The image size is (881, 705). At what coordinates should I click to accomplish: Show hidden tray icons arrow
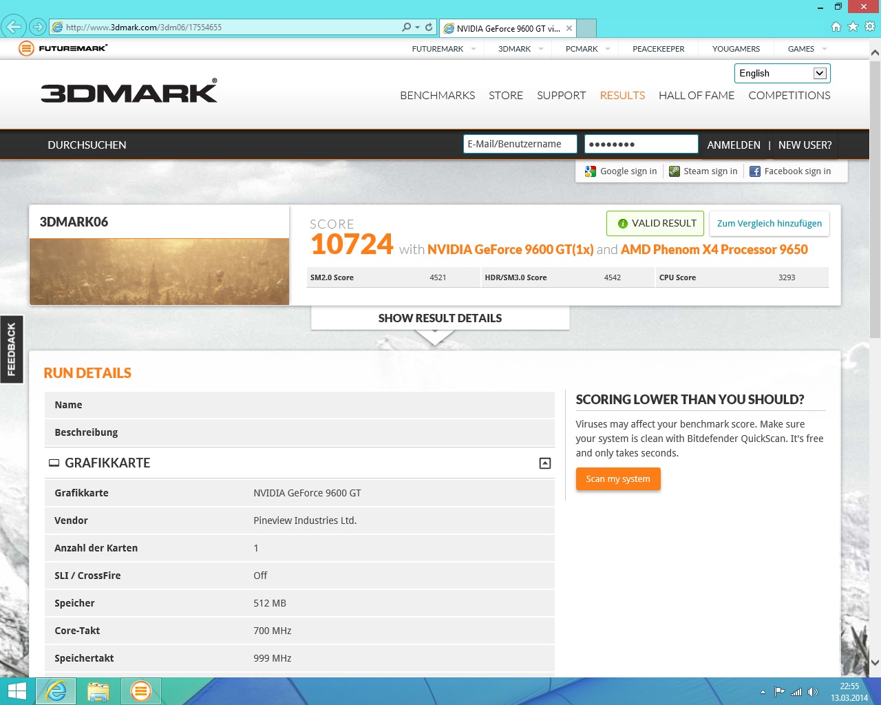pyautogui.click(x=763, y=692)
